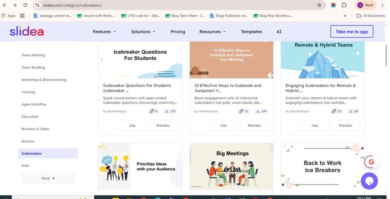Preview the 10 Effective Ways to Icebreak template
Screen dimensions: 390x199
pos(254,126)
